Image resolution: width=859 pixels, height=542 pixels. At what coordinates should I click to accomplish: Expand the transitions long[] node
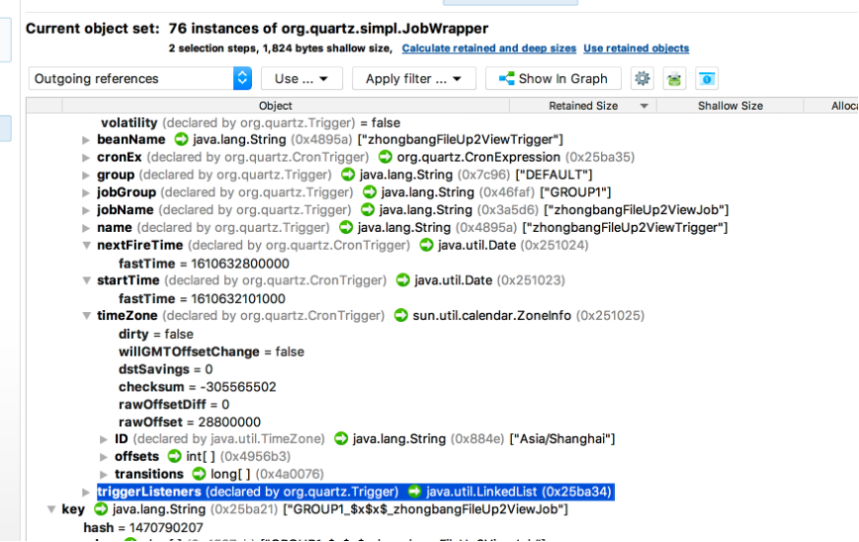coord(103,474)
